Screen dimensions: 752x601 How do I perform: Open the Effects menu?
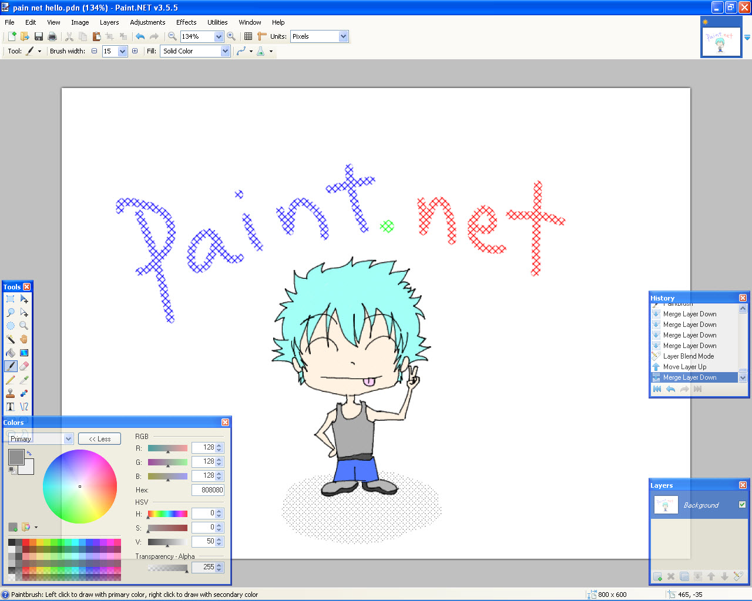(186, 22)
